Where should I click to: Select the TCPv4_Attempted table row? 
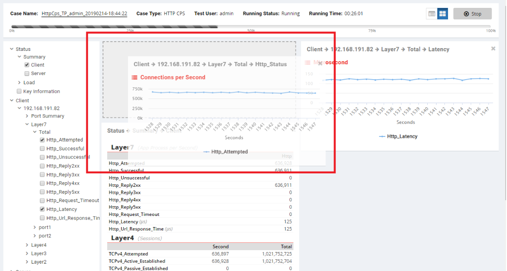tap(200, 254)
